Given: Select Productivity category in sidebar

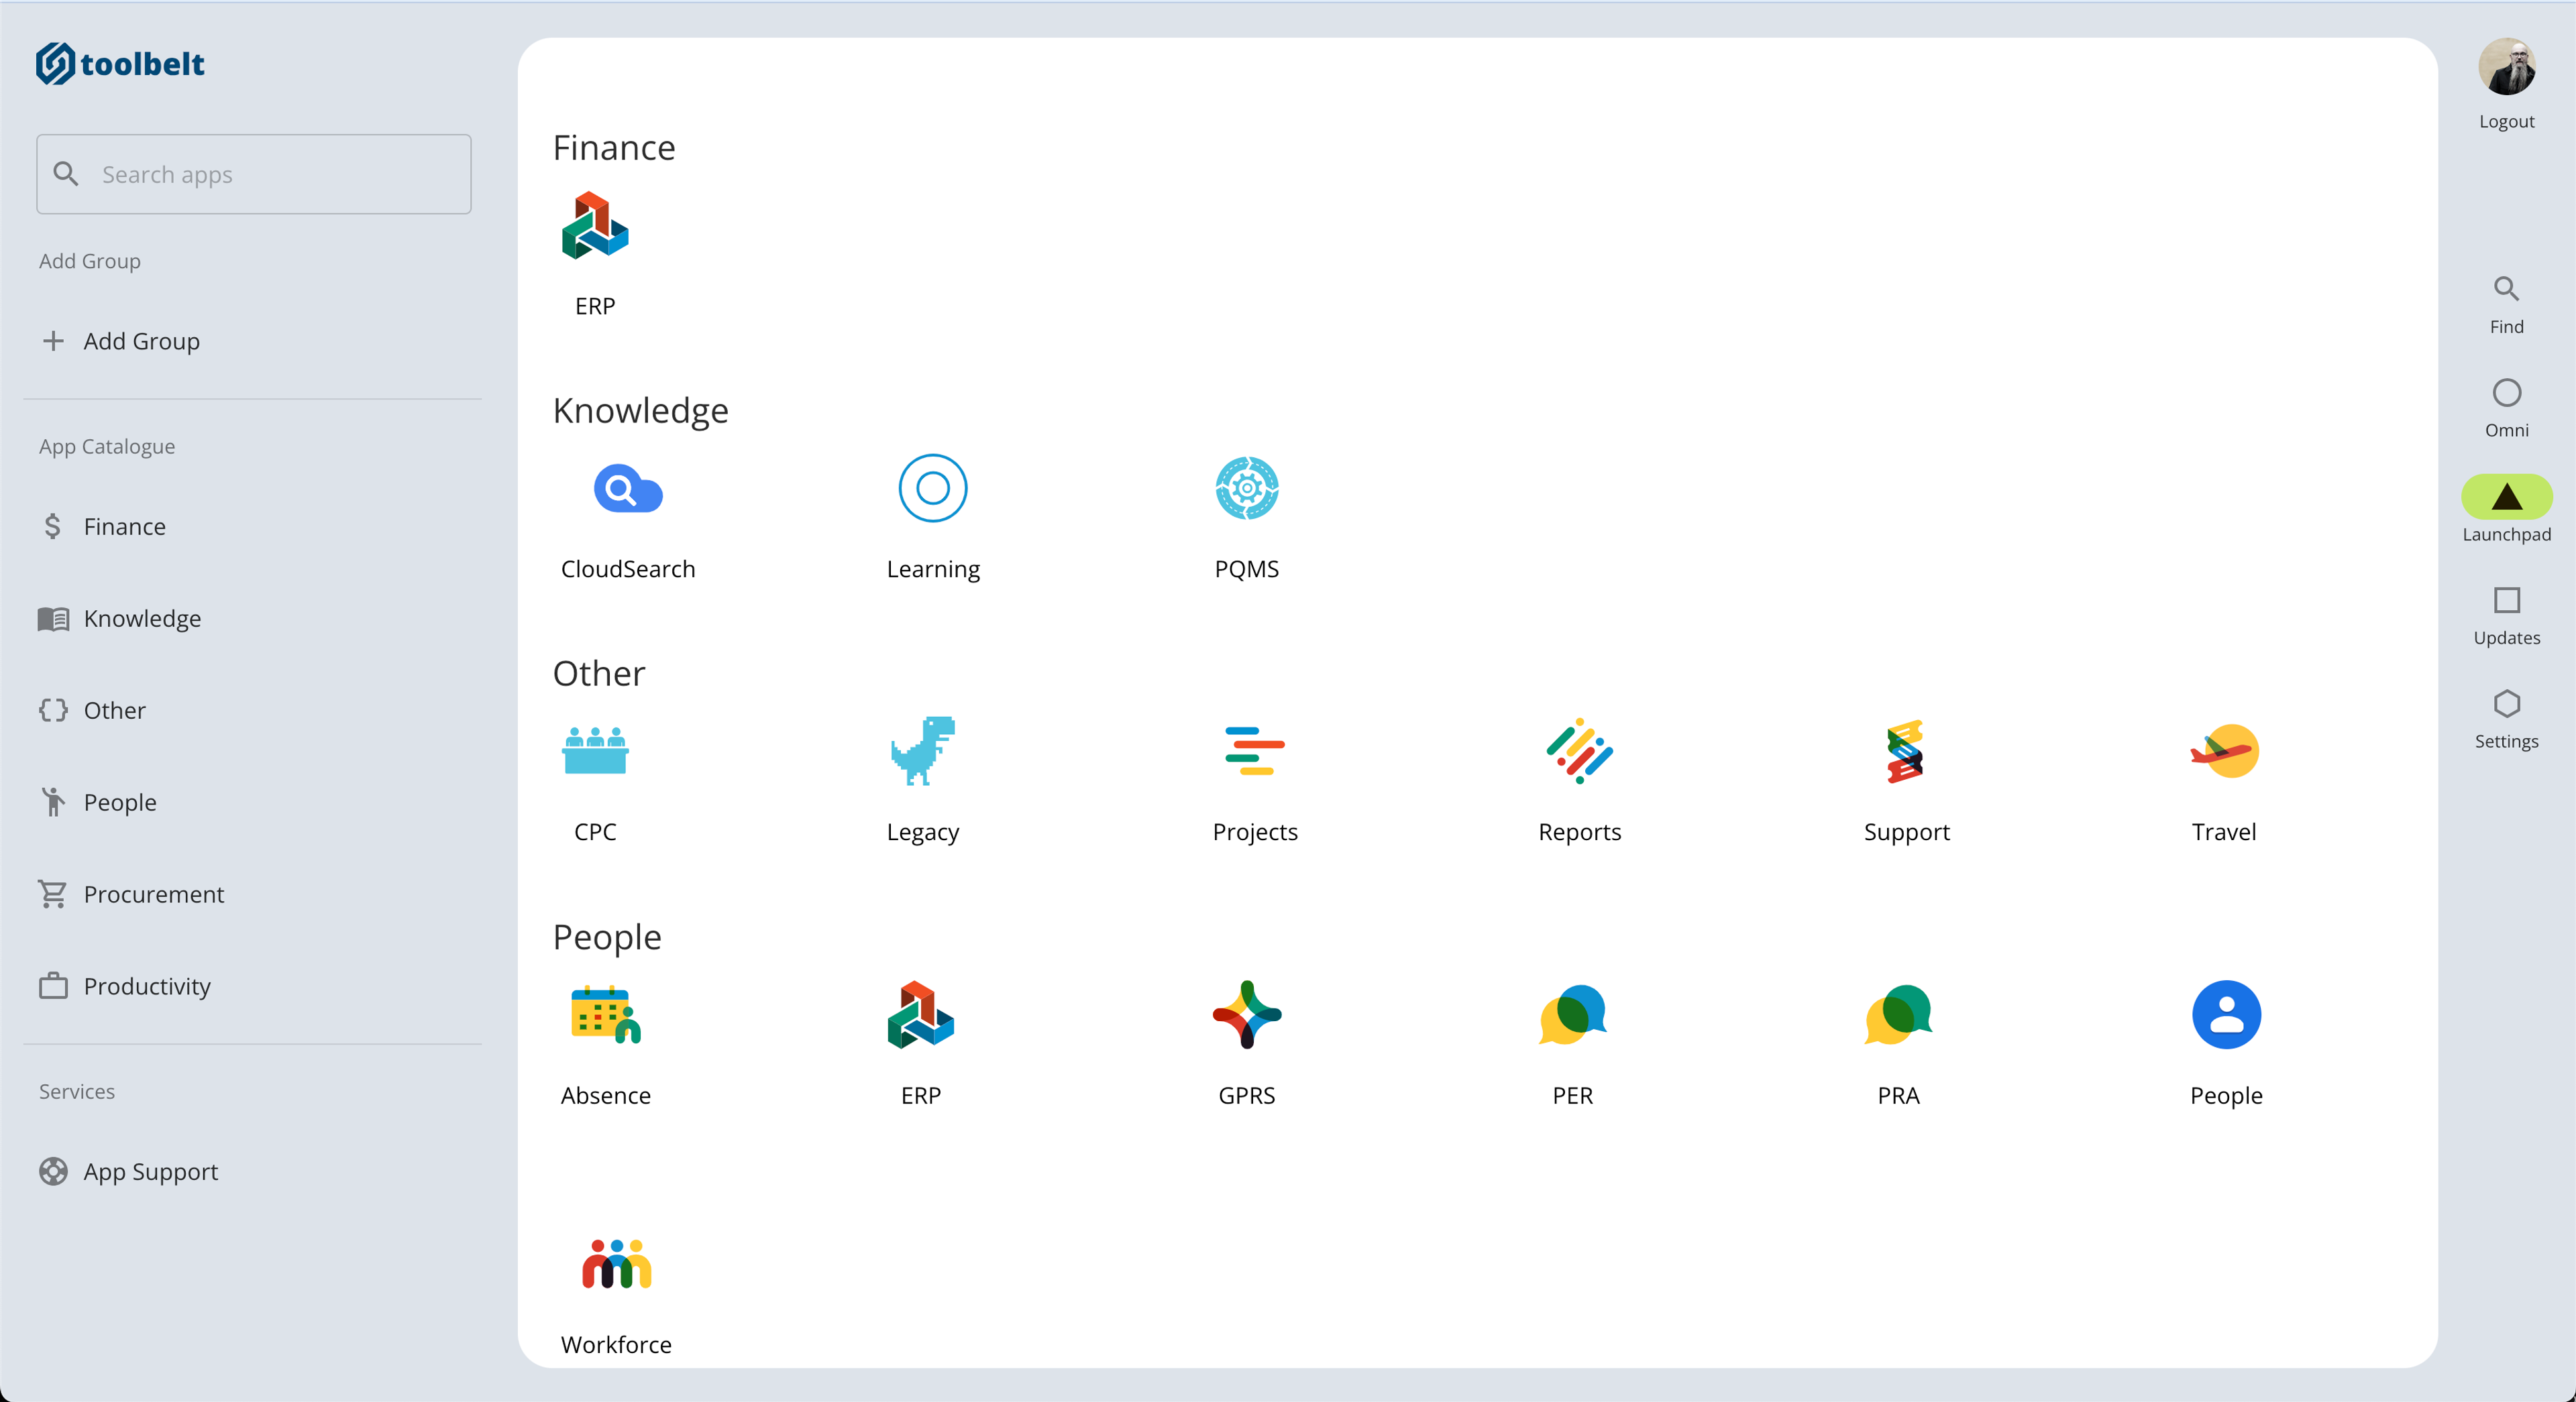Looking at the screenshot, I should [x=146, y=986].
